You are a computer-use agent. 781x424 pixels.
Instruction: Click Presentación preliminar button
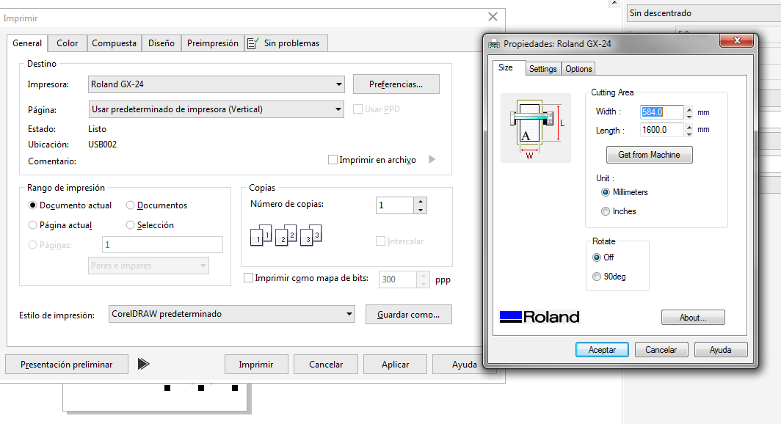(x=67, y=365)
